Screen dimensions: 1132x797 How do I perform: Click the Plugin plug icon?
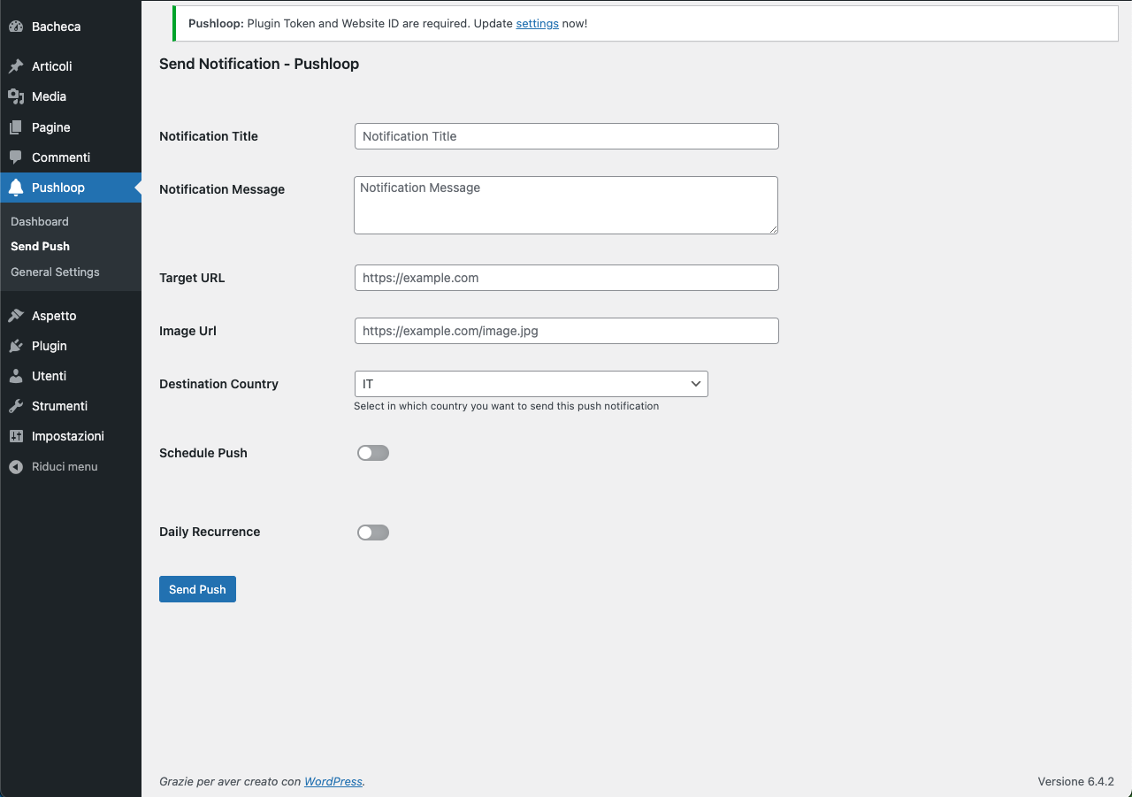(16, 346)
